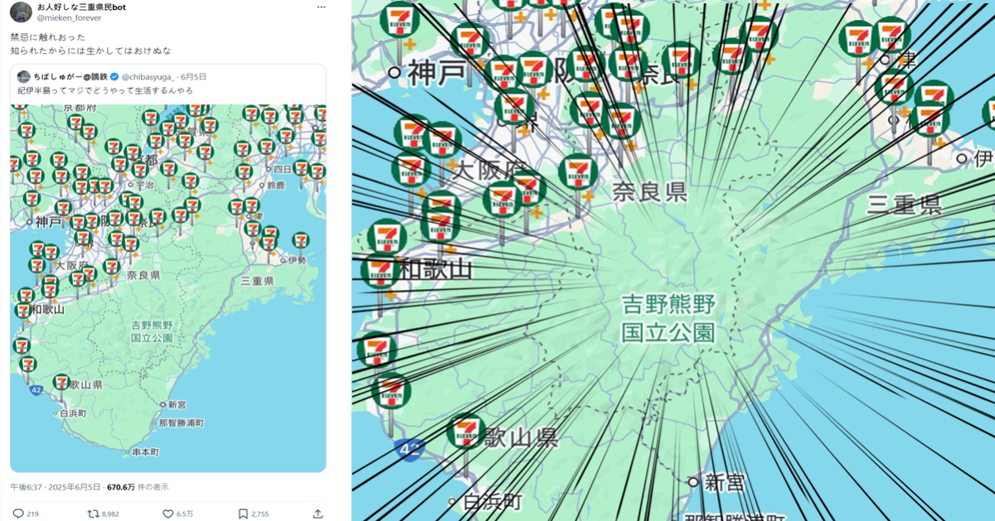Viewport: 995px width, 521px height.
Task: Click 京都府 label in tweet map
Action: click(80, 108)
